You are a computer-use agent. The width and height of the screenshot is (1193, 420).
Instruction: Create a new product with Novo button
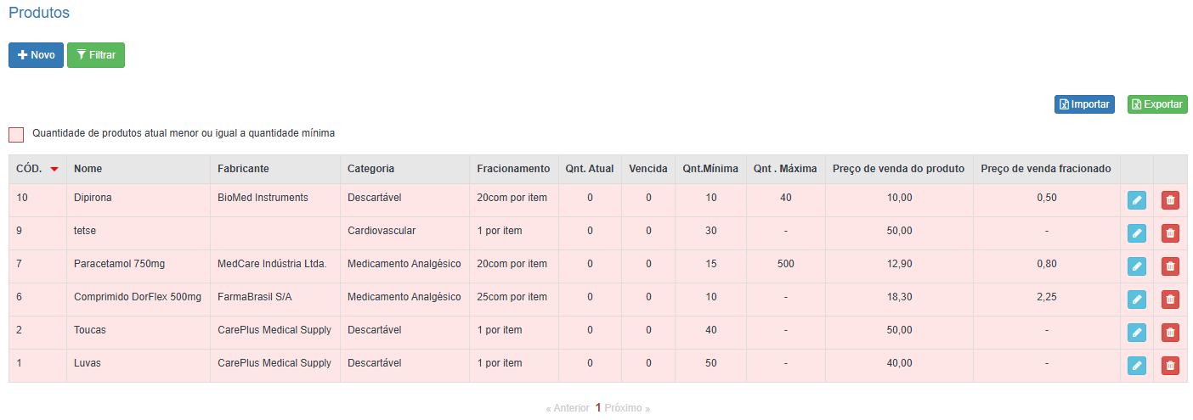36,55
